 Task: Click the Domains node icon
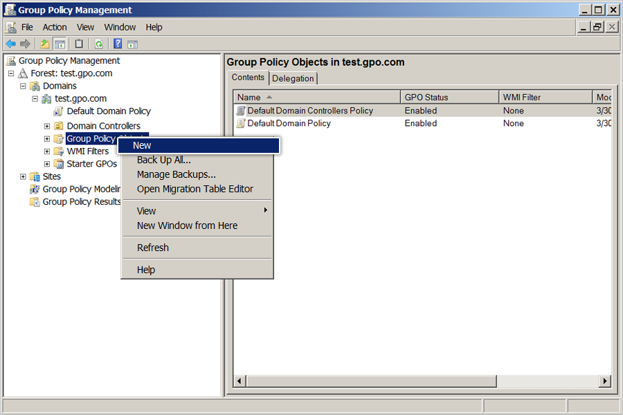coord(35,86)
